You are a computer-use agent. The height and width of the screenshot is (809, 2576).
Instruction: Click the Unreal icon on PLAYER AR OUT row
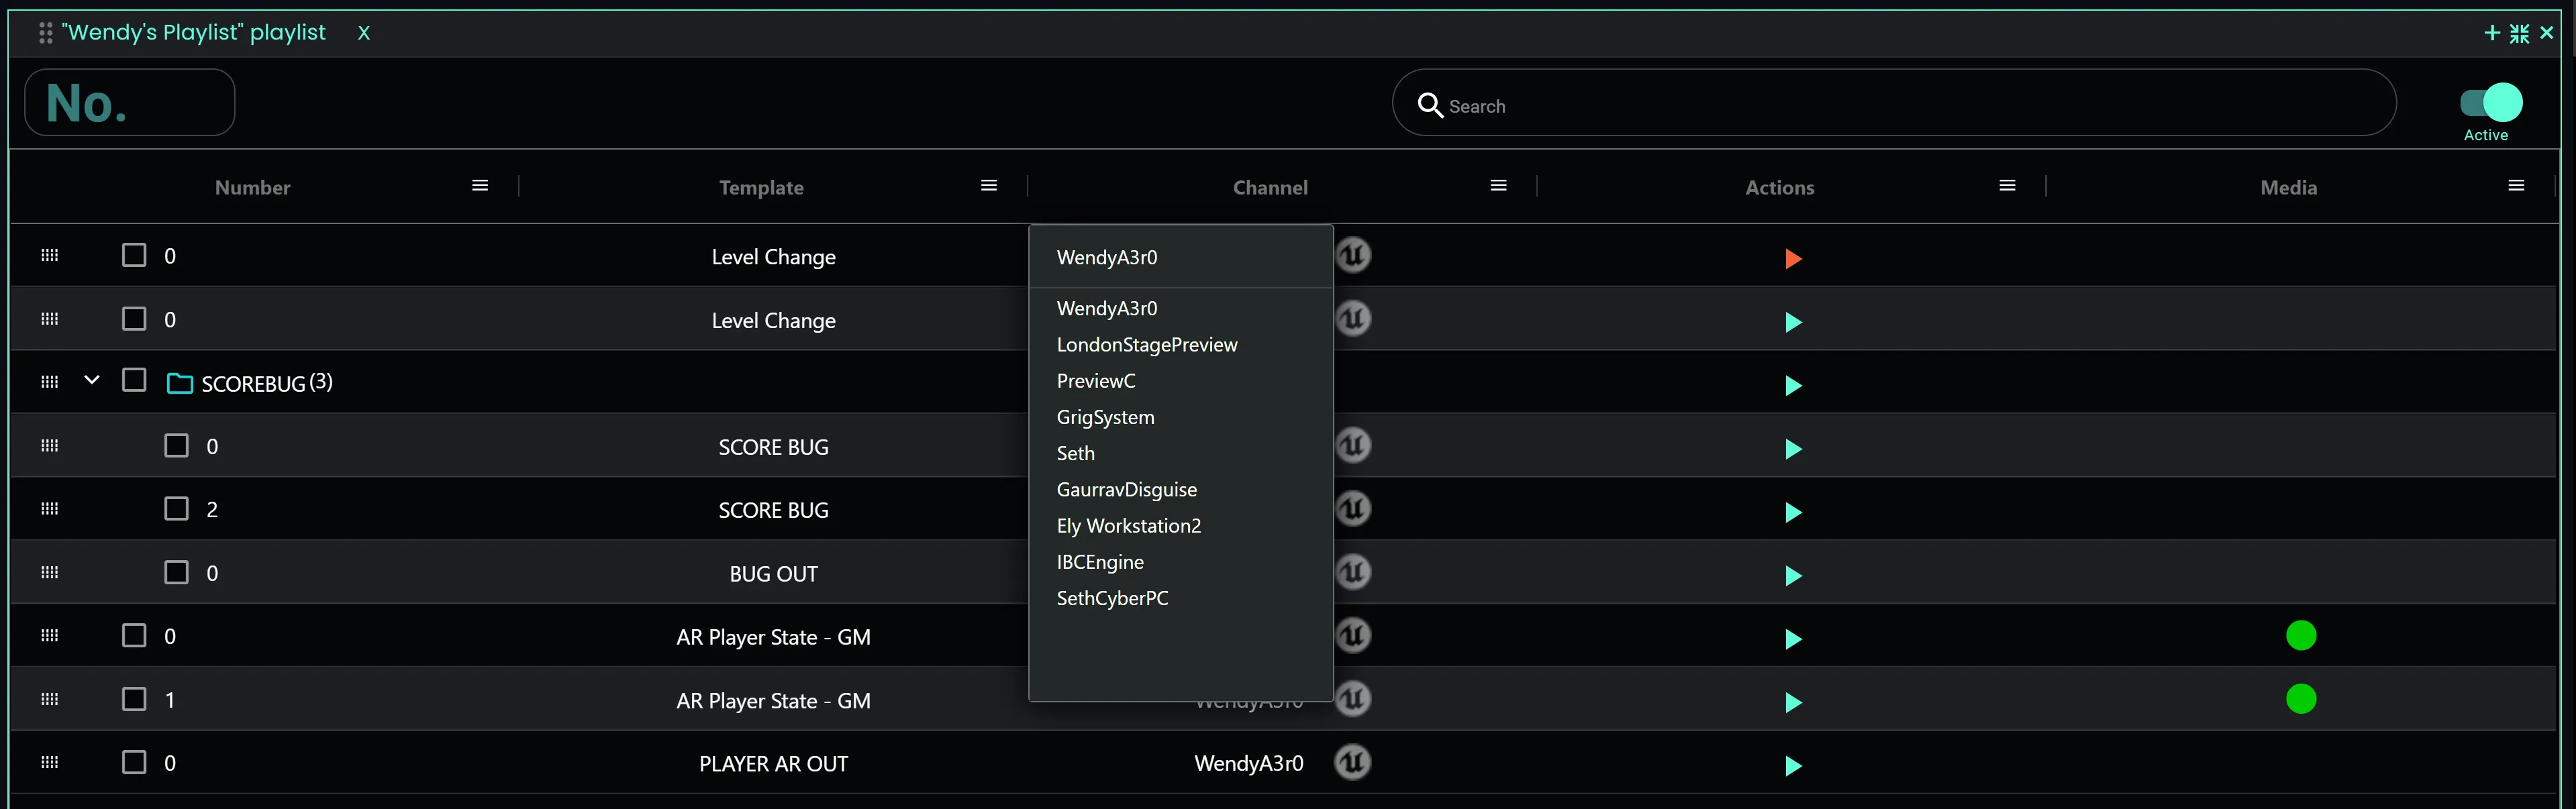[1354, 762]
